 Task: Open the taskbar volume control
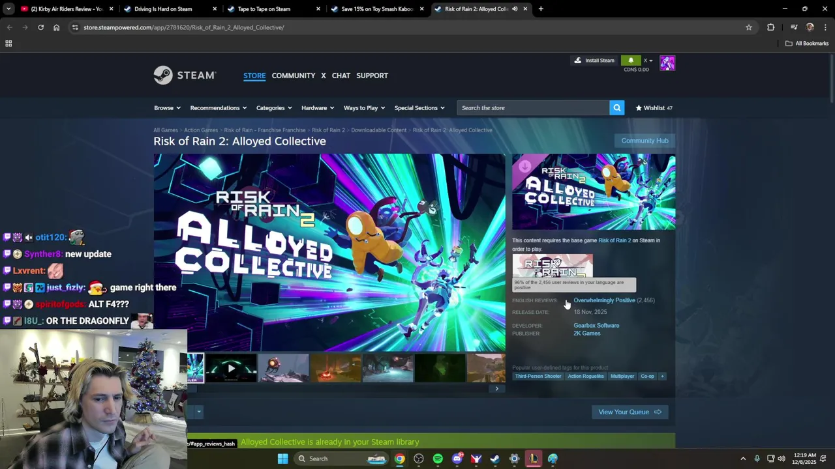(782, 459)
